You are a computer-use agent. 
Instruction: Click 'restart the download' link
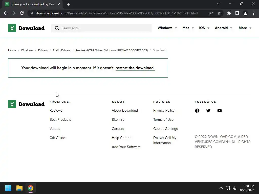coord(135,68)
